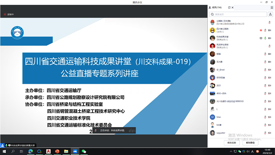Click muted mic icon on 程强 row
Viewport: 275px width, 155px height.
[x=265, y=54]
